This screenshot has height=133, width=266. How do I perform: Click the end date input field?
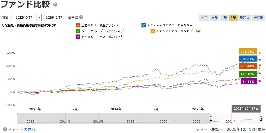point(54,18)
